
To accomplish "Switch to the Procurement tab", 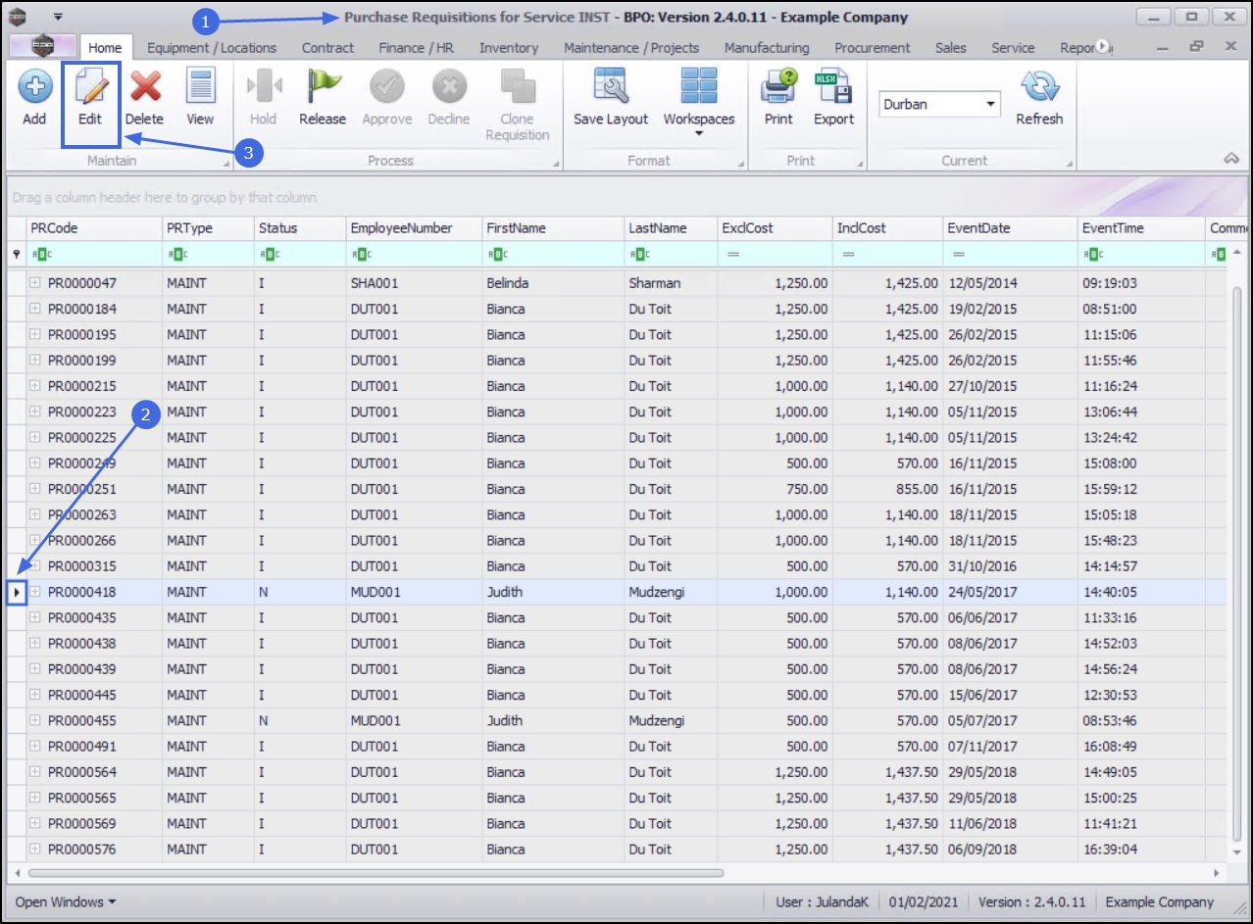I will point(872,47).
